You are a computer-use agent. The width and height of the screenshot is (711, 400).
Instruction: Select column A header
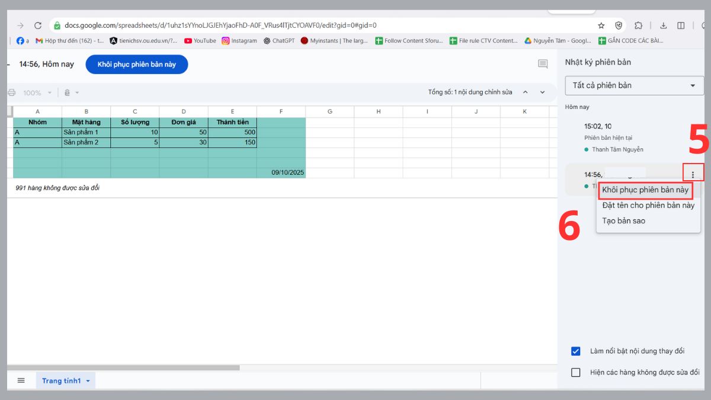click(x=37, y=111)
